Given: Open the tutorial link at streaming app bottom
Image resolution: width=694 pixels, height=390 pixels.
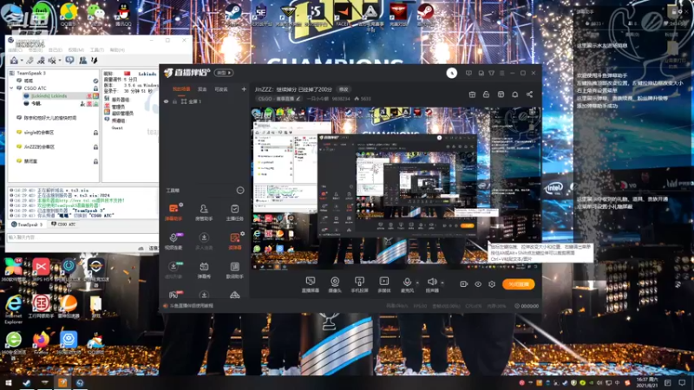Looking at the screenshot, I should pyautogui.click(x=191, y=306).
